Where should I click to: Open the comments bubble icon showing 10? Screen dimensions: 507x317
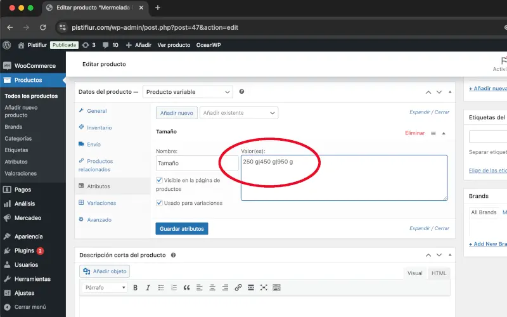tap(105, 45)
